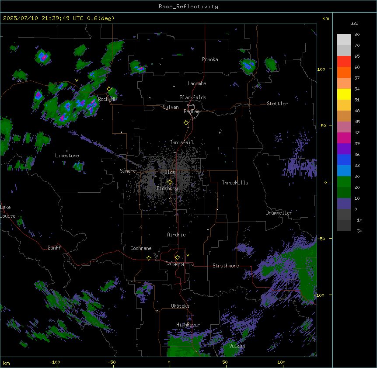
Task: Select the Cochrane label
Action: click(x=141, y=248)
